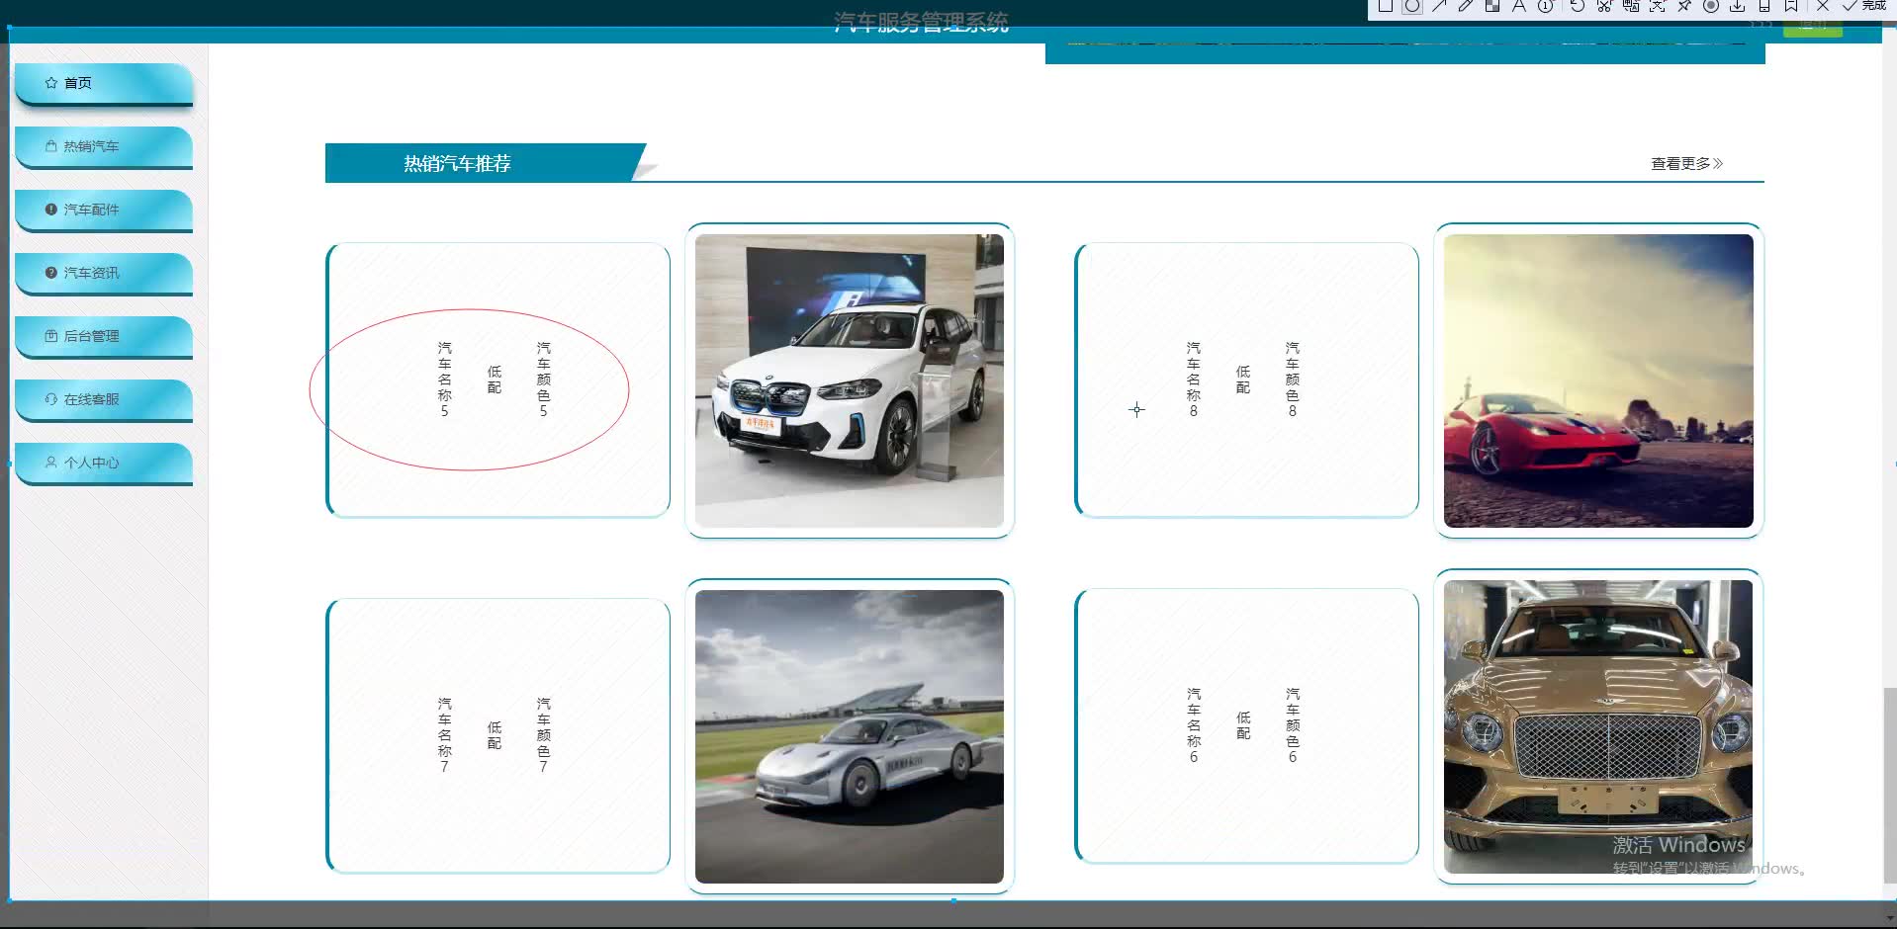The width and height of the screenshot is (1897, 929).
Task: Open the red sports car photo
Action: (1598, 380)
